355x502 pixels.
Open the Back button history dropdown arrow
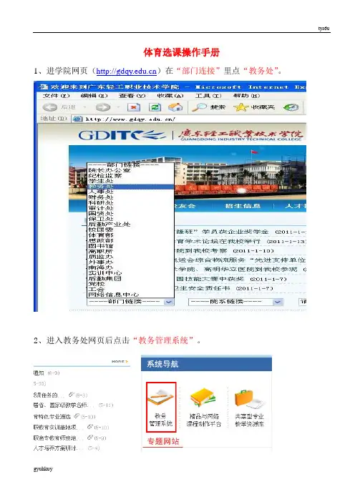(x=84, y=107)
